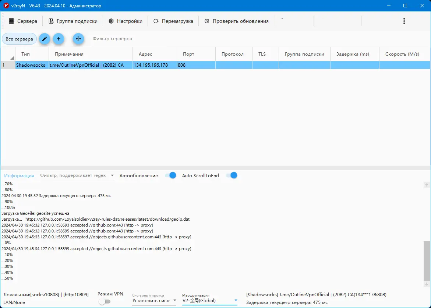Open the Группа подписки menu

pyautogui.click(x=73, y=21)
